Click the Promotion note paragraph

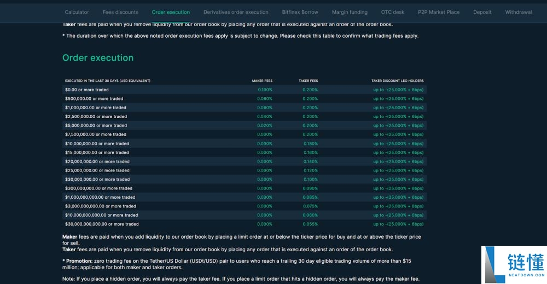point(236,264)
